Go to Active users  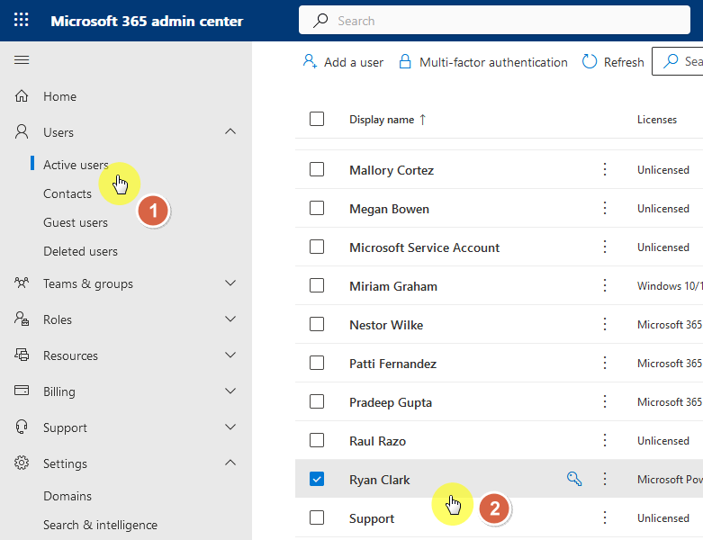click(x=76, y=165)
